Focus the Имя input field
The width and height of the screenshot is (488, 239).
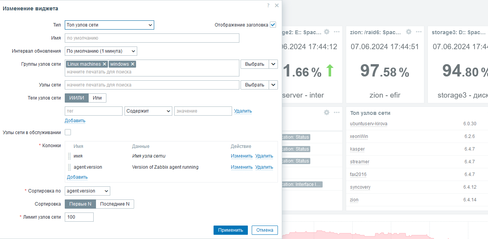coord(152,38)
